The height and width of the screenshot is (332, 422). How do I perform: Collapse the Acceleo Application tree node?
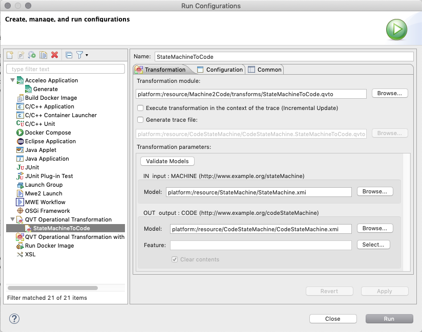(x=12, y=80)
